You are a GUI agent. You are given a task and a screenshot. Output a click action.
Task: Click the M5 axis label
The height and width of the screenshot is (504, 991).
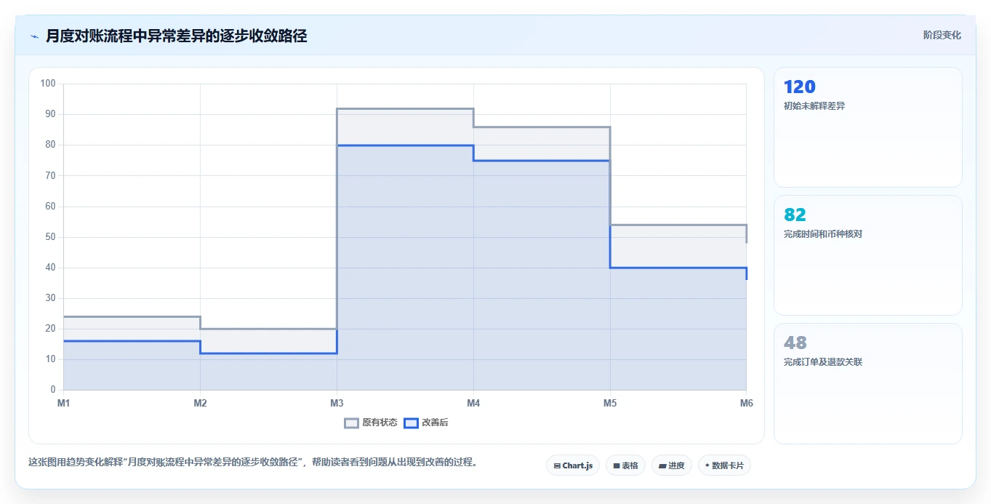(610, 403)
